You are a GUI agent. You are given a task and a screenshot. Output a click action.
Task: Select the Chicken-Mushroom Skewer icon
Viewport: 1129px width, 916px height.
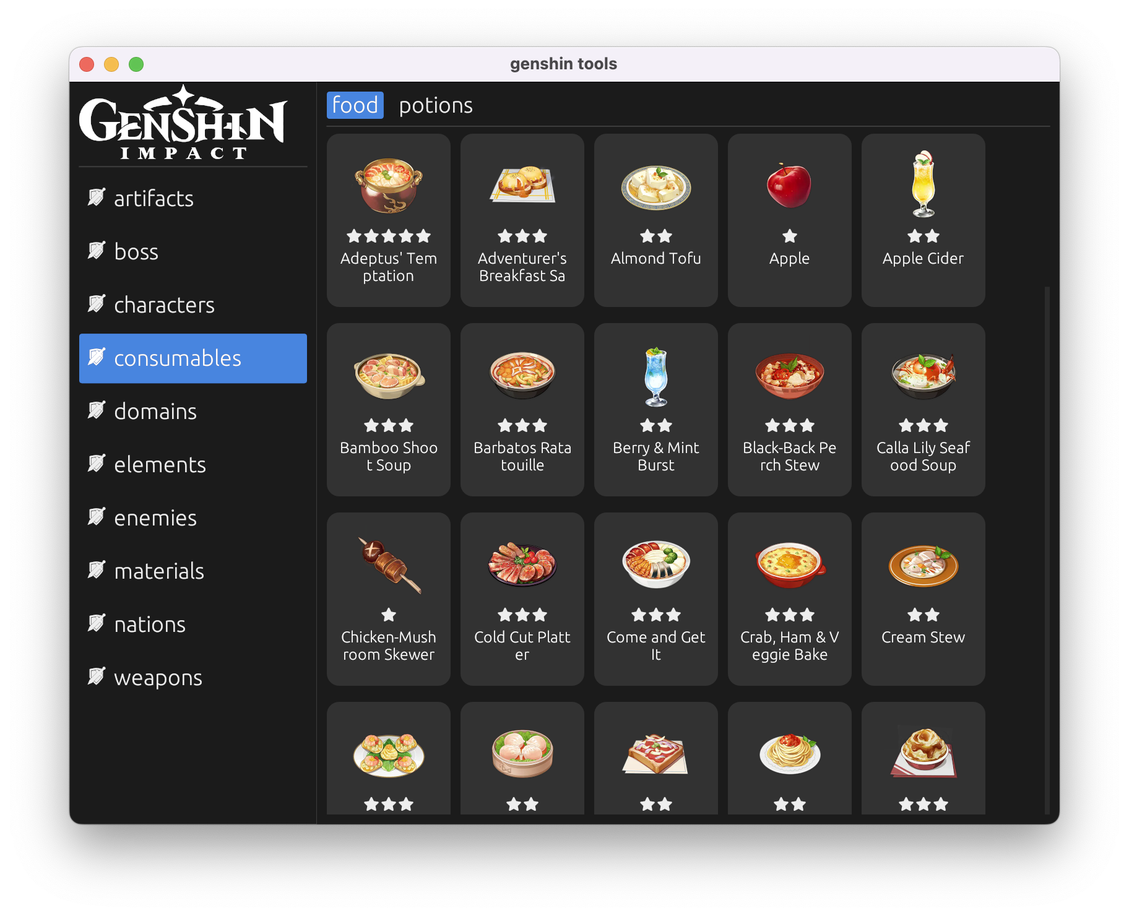389,565
